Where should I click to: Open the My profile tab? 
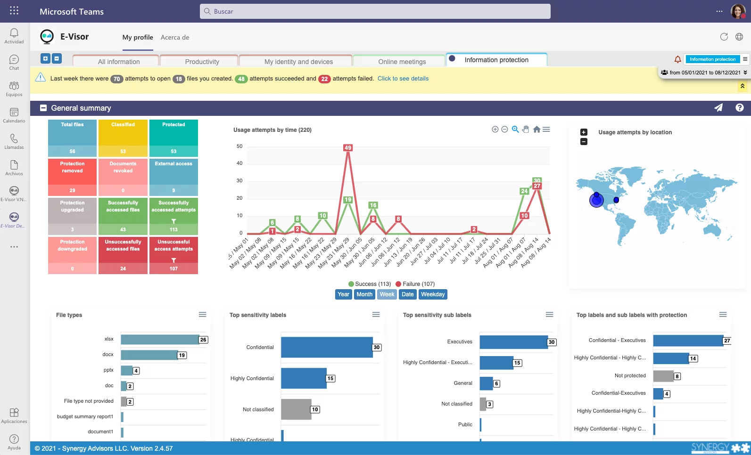138,37
